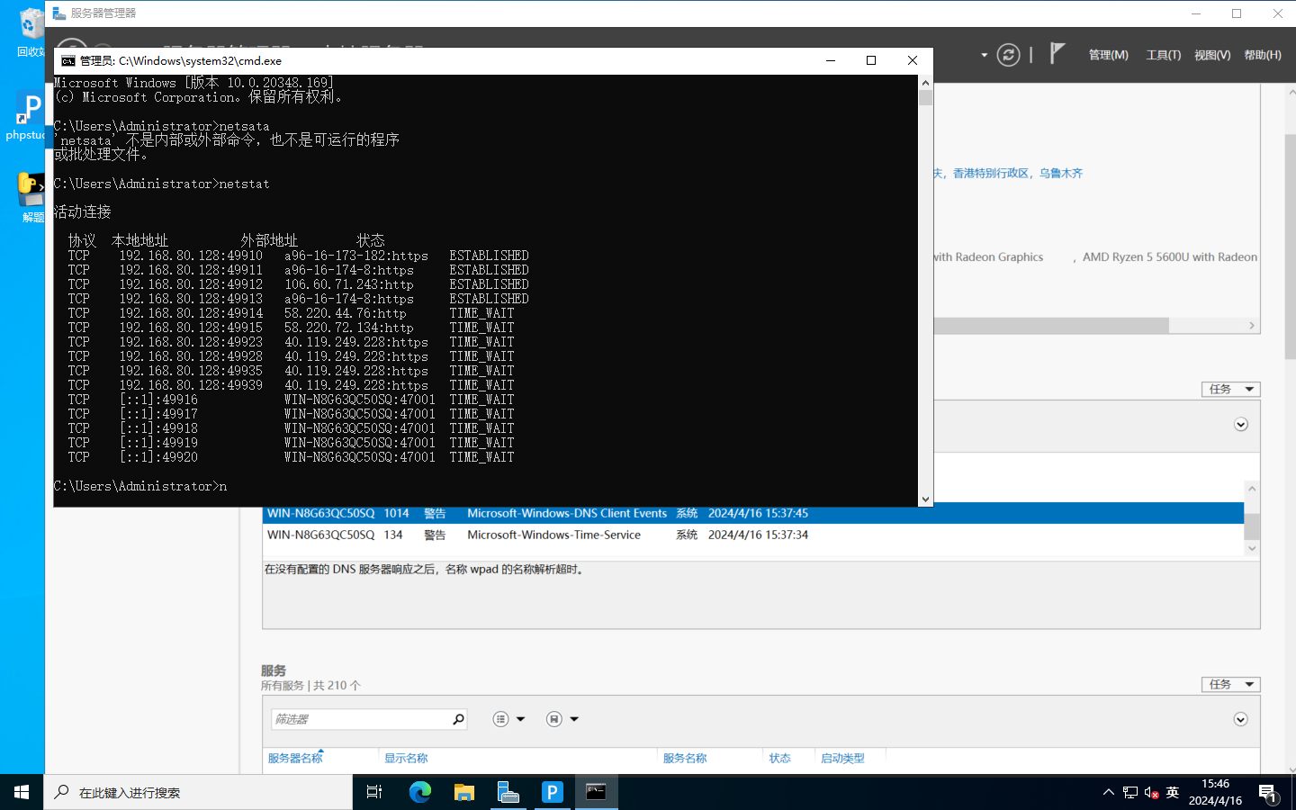
Task: Open the 视图(V) menu
Action: (1212, 55)
